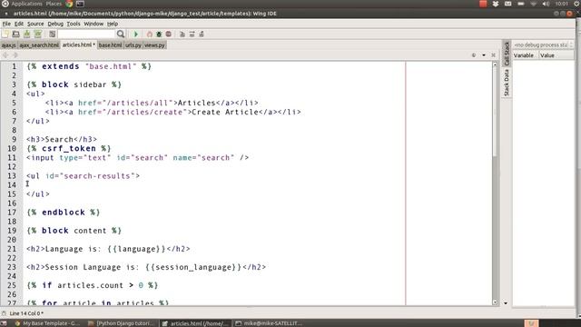Open the Debug menu
The image size is (581, 327).
click(55, 24)
